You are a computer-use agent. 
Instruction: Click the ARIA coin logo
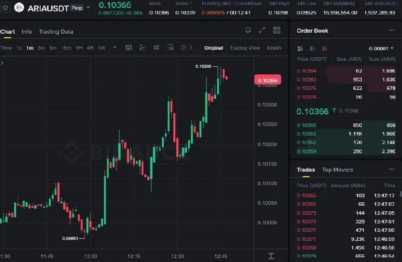coord(19,8)
